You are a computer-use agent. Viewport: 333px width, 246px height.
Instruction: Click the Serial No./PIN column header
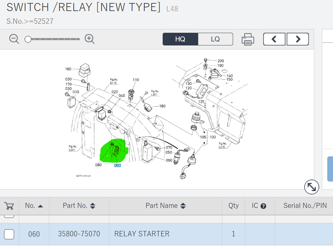305,206
